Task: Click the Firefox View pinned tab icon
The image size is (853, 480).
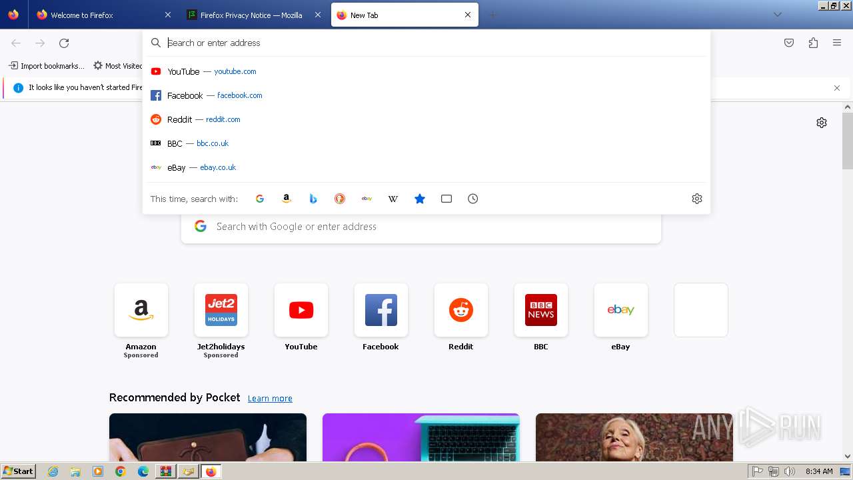Action: pos(13,15)
